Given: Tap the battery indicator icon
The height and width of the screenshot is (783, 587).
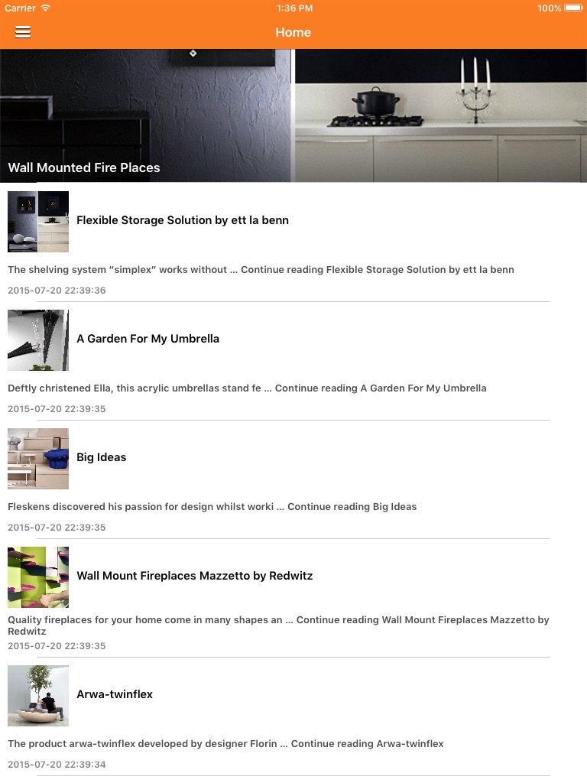Looking at the screenshot, I should (x=573, y=8).
